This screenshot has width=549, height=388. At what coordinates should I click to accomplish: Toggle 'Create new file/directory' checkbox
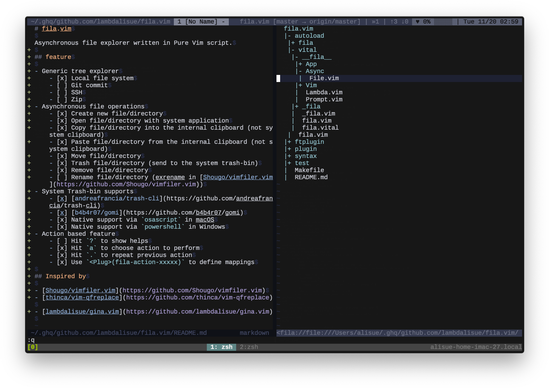tap(62, 113)
